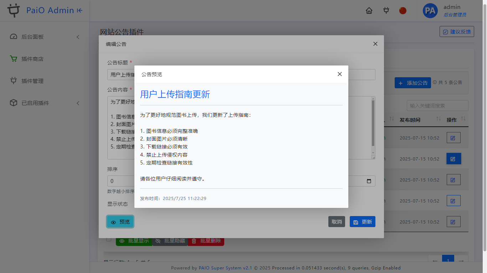
Task: Click the edit icon in fourth table row
Action: [x=453, y=201]
